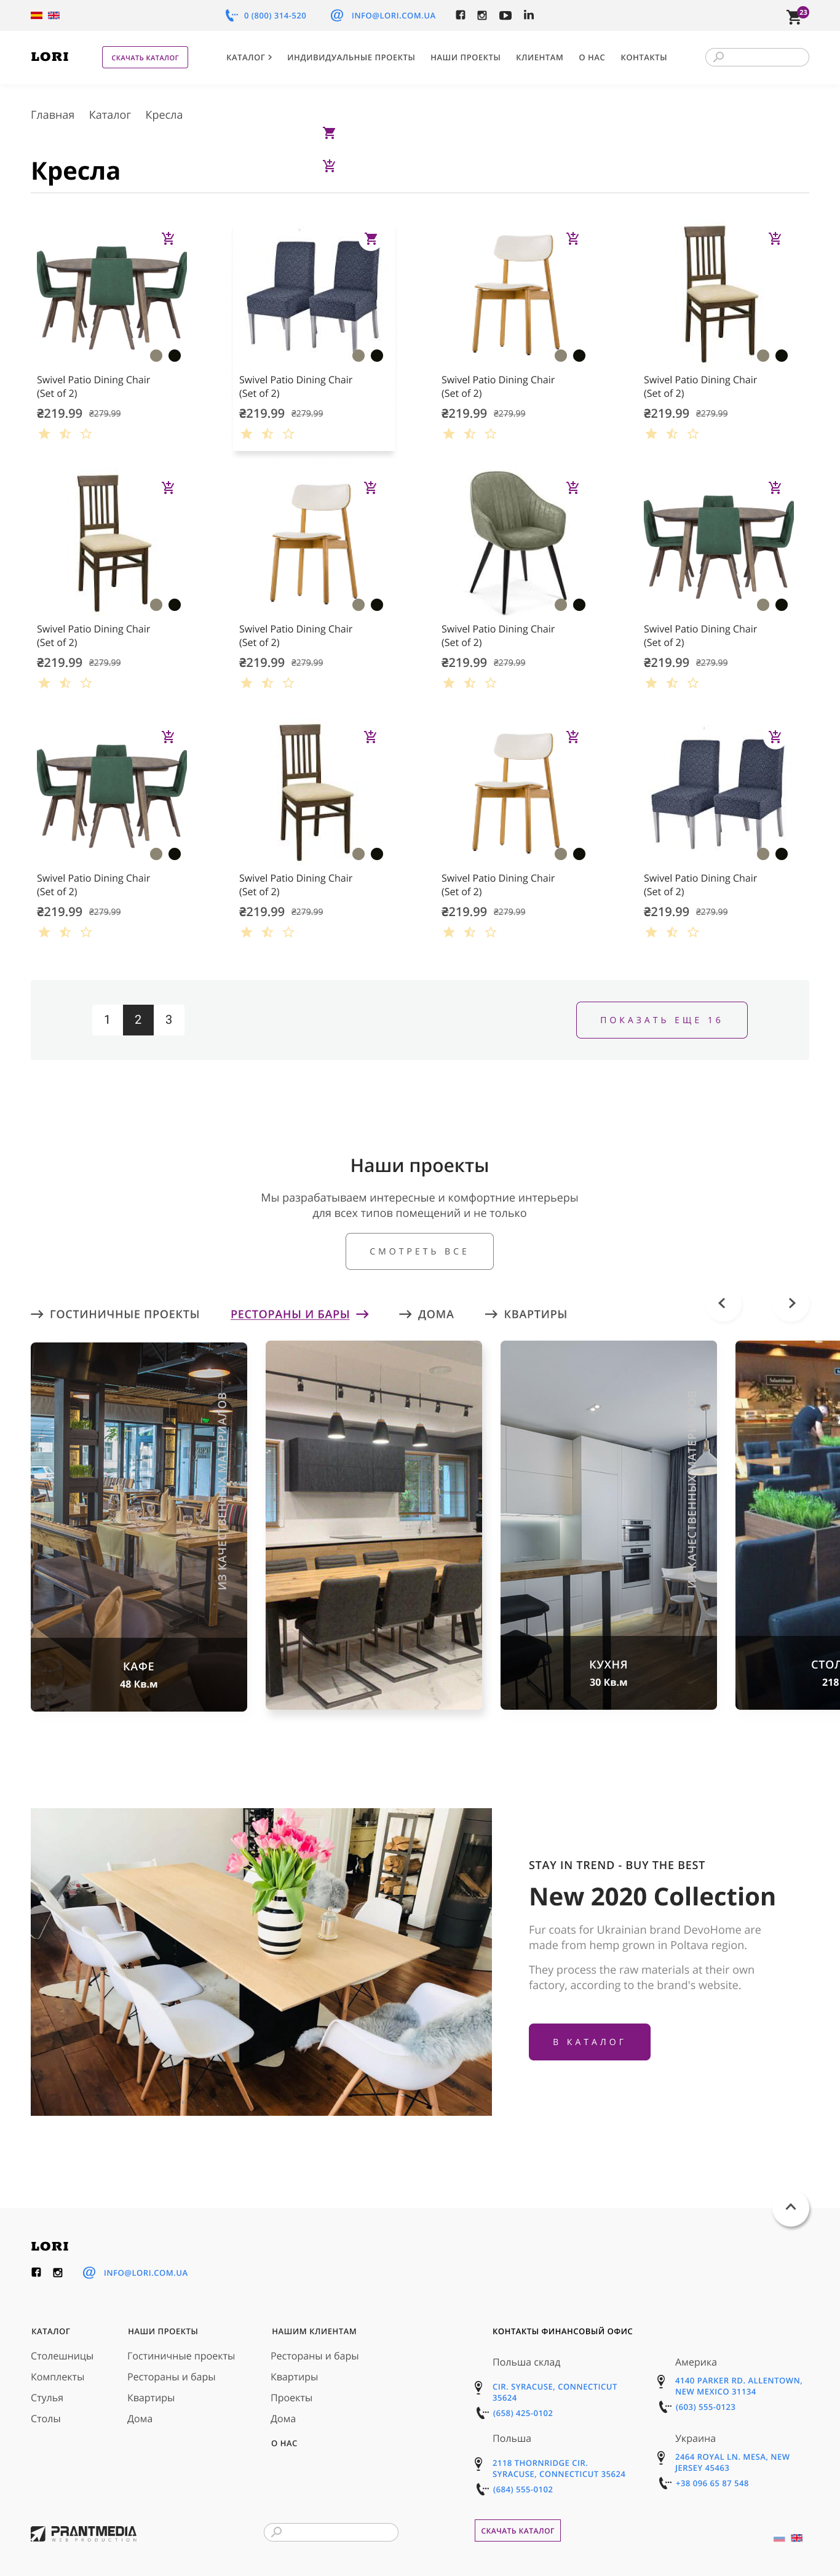
Task: Go to page 3 of pagination
Action: tap(169, 1019)
